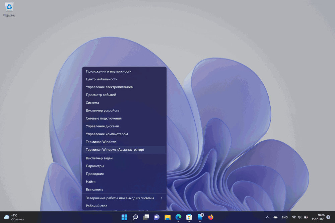Launch Teams Chat from taskbar
Viewport: 335px width, 223px height.
[x=157, y=217]
